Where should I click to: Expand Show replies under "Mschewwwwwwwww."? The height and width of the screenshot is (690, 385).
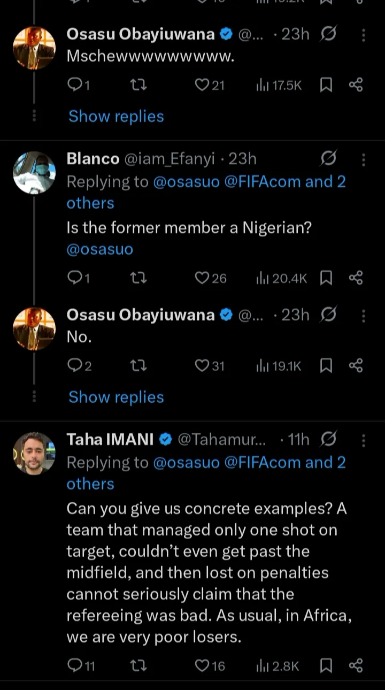pyautogui.click(x=116, y=116)
